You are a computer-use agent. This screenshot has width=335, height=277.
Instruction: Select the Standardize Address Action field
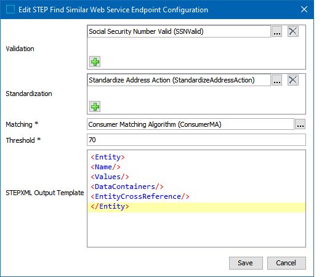click(179, 80)
